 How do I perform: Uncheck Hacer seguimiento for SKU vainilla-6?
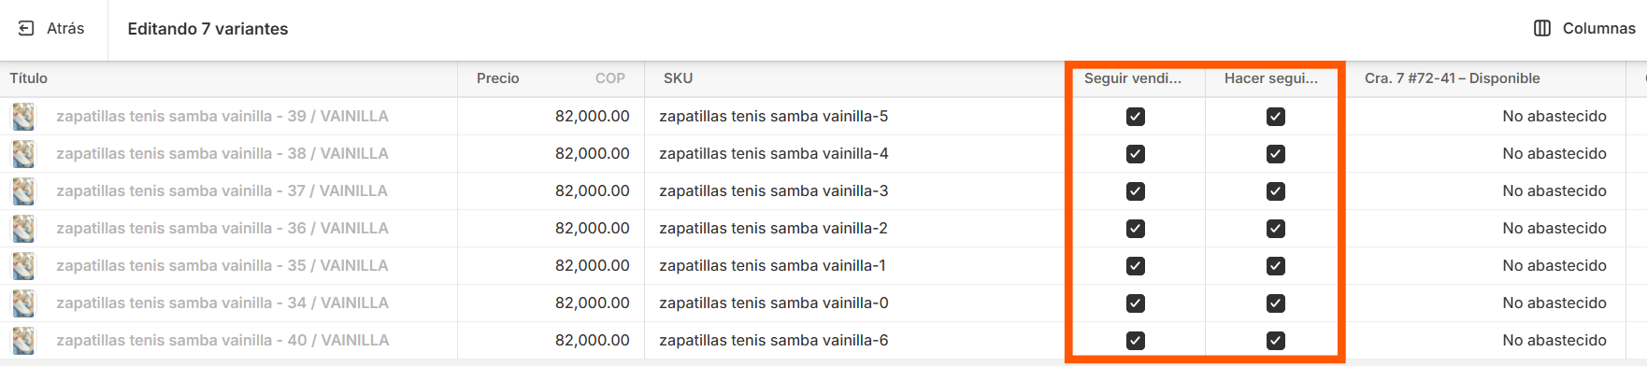[x=1276, y=341]
